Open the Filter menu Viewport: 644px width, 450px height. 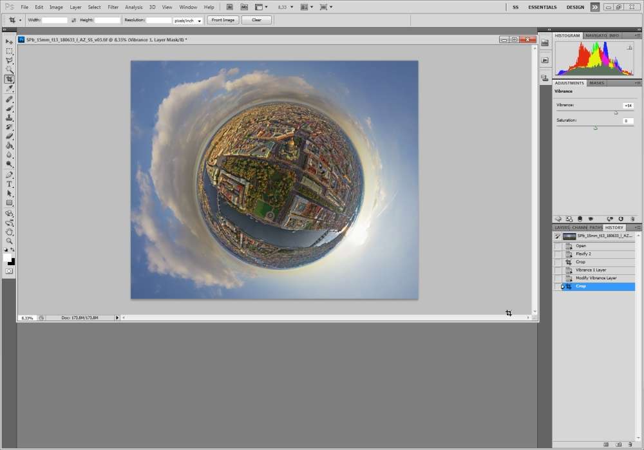click(113, 7)
